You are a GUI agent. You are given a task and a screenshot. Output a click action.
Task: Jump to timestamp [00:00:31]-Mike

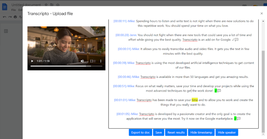click(129, 49)
